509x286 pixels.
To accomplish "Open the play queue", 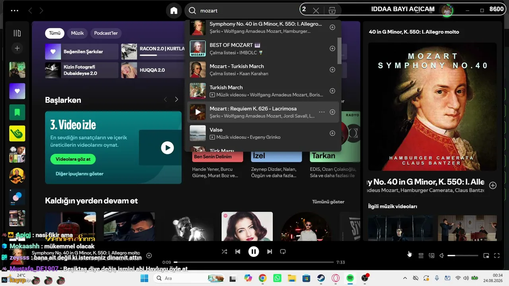I will click(x=421, y=255).
